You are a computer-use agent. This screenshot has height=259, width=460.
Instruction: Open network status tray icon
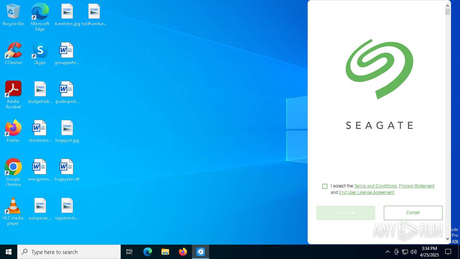[405, 252]
